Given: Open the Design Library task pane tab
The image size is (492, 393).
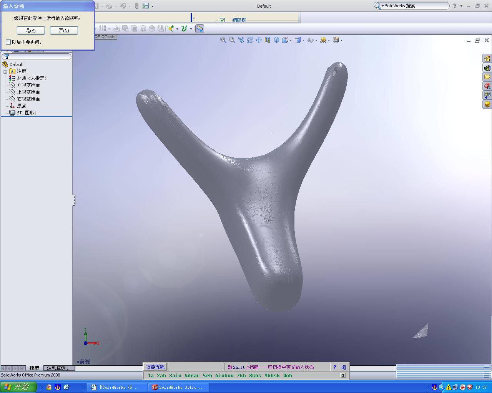Looking at the screenshot, I should [487, 68].
